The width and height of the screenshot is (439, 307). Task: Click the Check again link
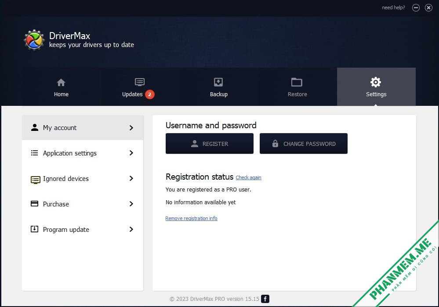tap(248, 177)
